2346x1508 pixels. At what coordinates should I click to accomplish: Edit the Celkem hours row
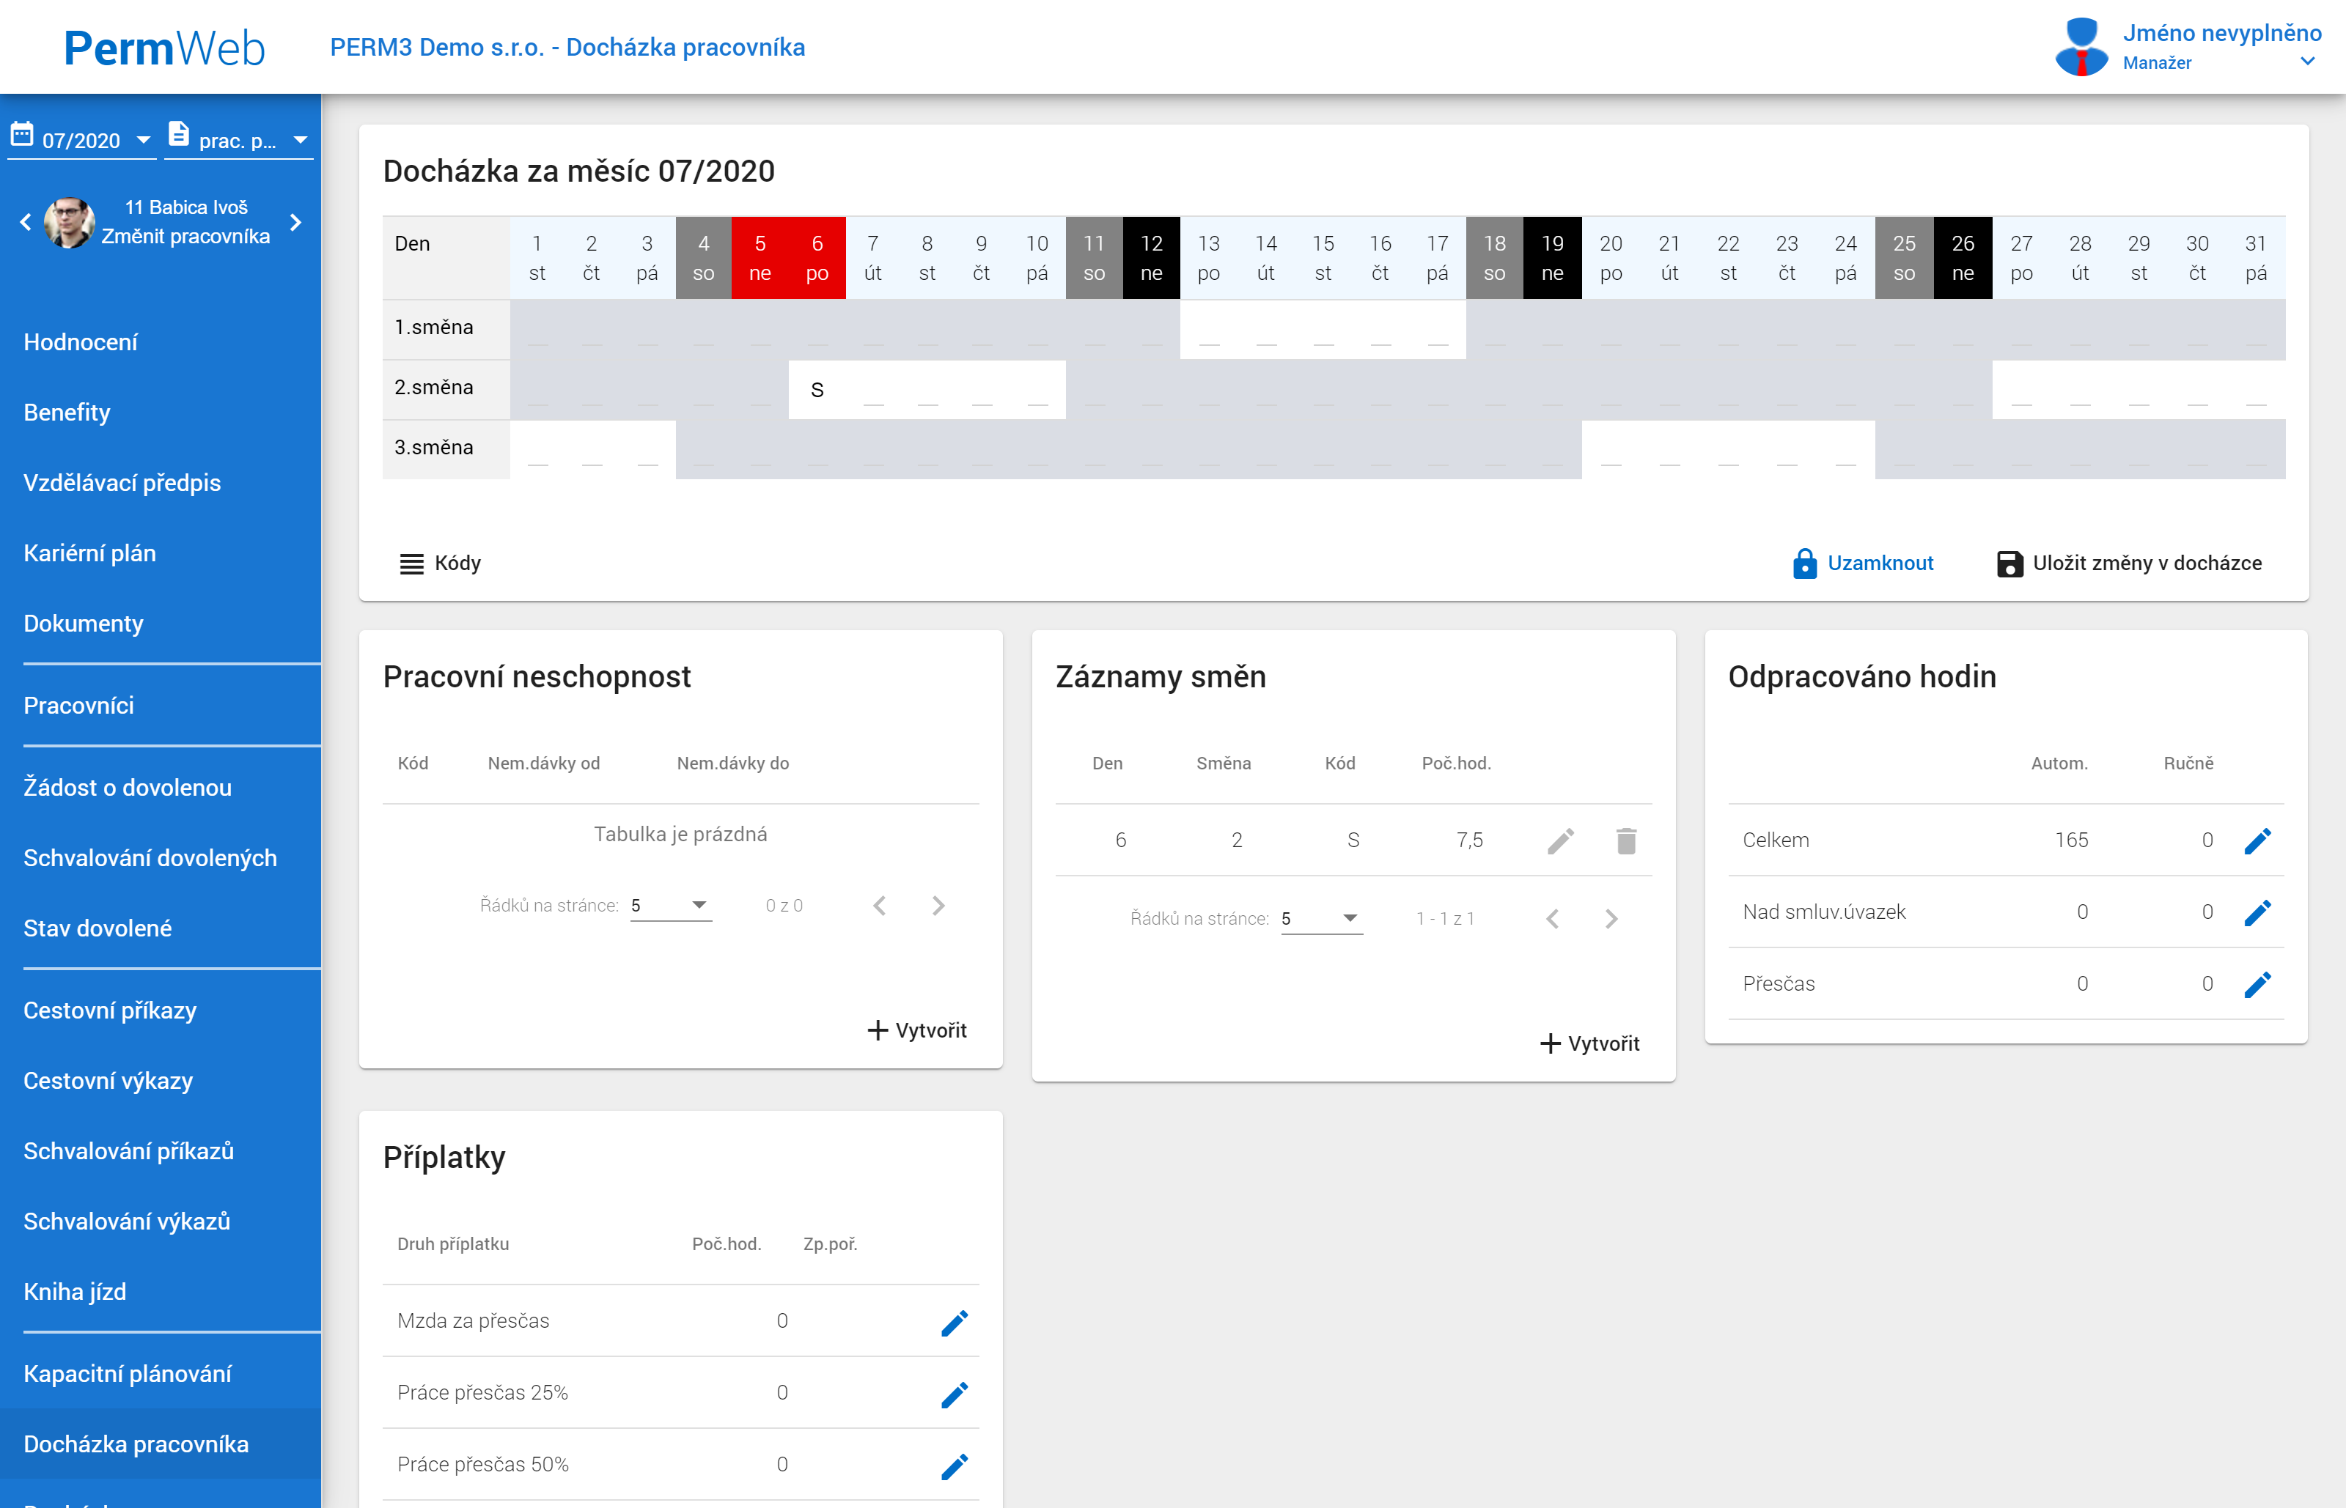point(2257,840)
